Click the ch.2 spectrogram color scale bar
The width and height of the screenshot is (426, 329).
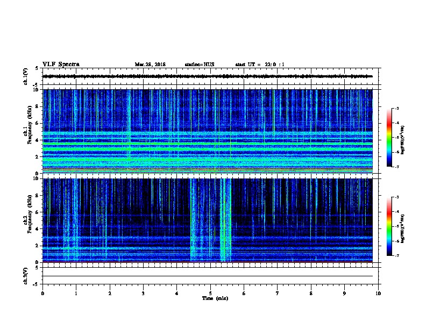pos(389,226)
